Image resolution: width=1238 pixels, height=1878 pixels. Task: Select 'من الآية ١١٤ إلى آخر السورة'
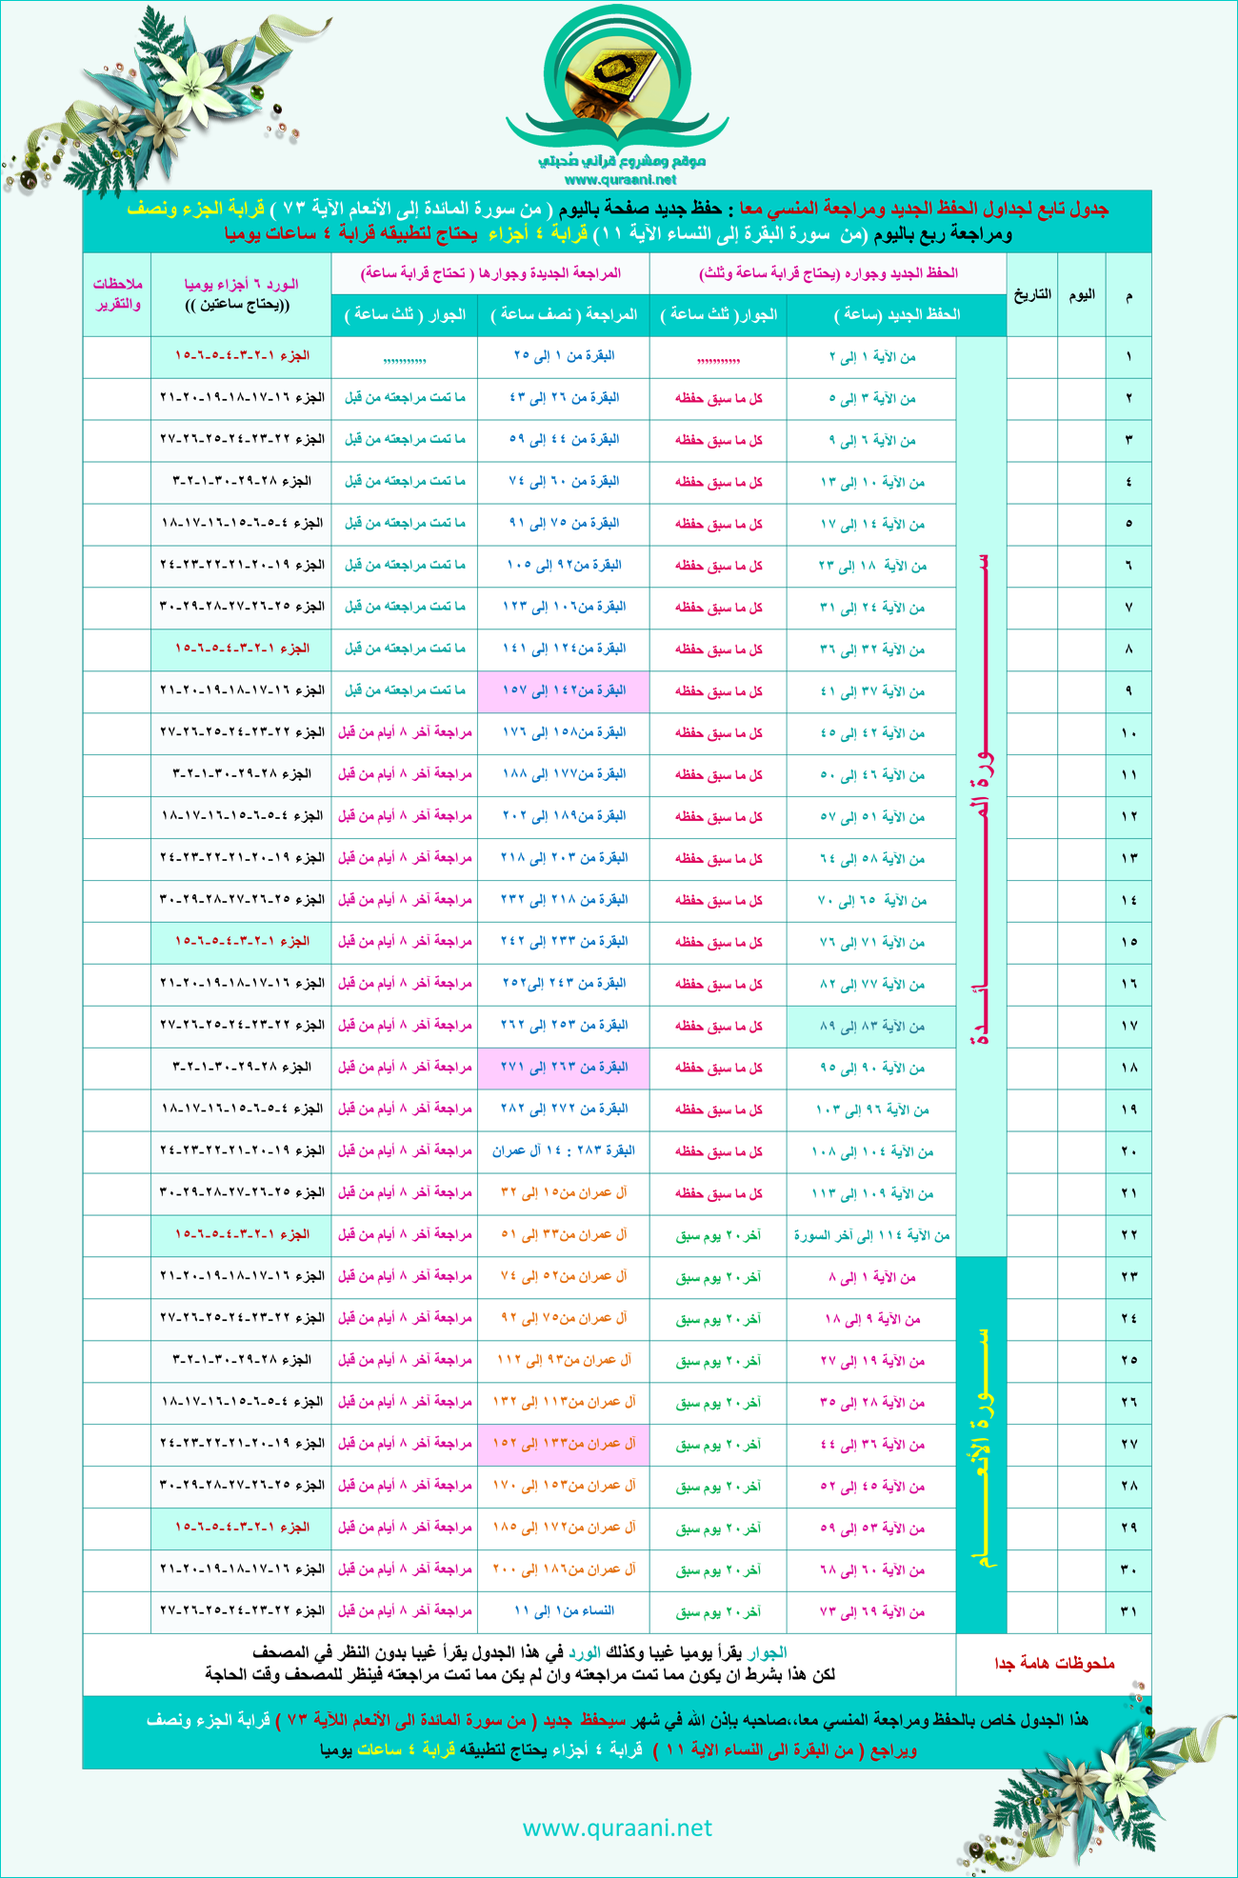click(x=872, y=1235)
